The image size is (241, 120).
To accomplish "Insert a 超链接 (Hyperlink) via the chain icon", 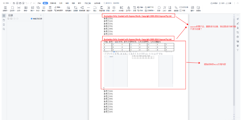I will coord(176,8).
